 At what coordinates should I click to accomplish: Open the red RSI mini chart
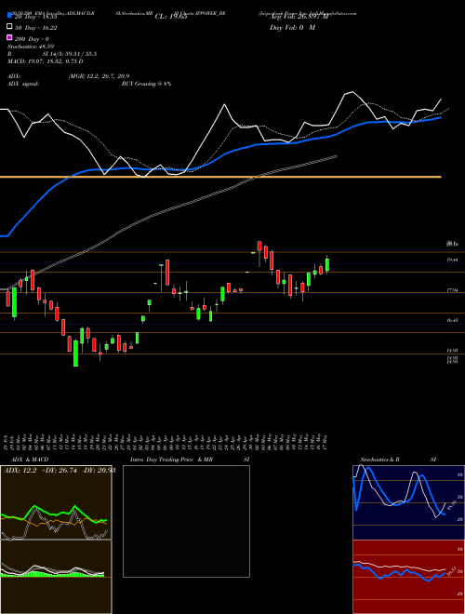[x=408, y=577]
